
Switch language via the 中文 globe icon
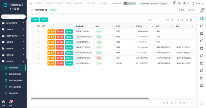click(186, 3)
